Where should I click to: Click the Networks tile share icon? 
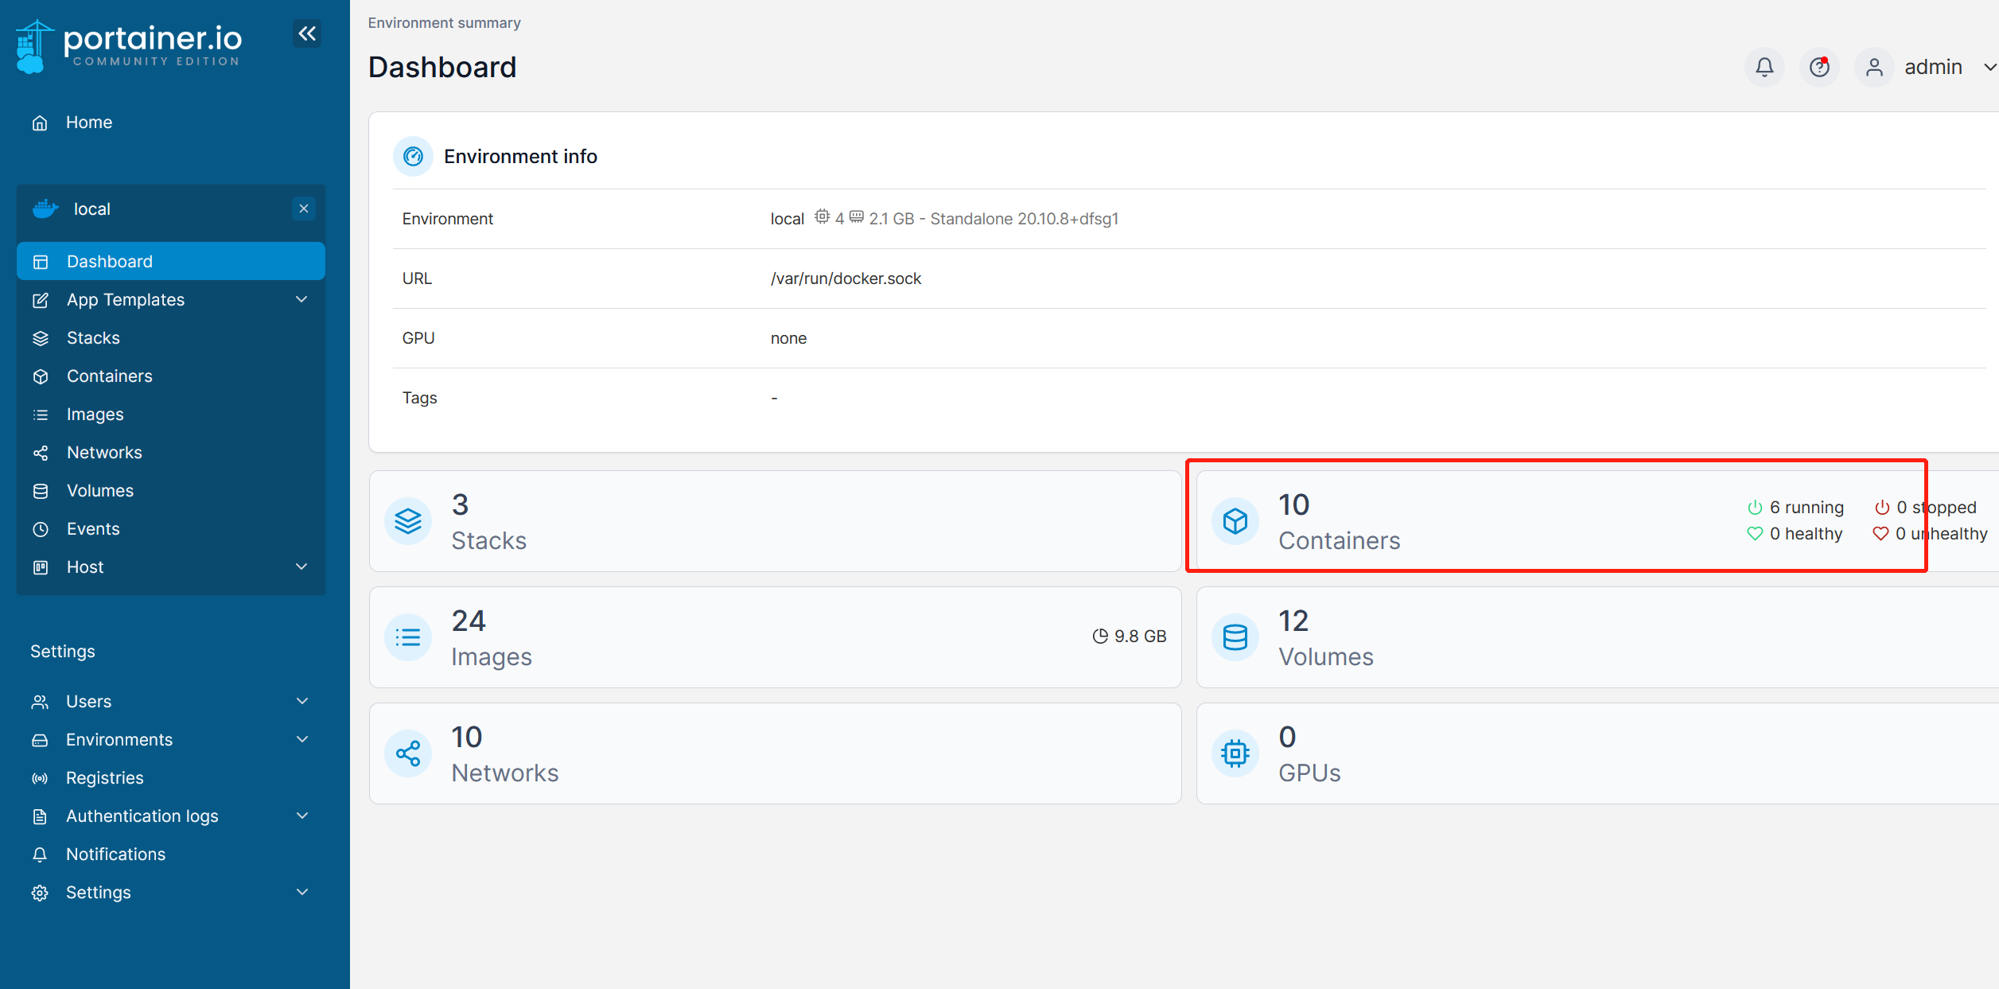point(408,753)
